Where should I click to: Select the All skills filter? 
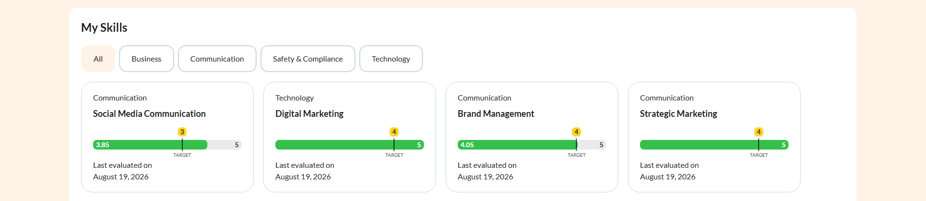98,59
